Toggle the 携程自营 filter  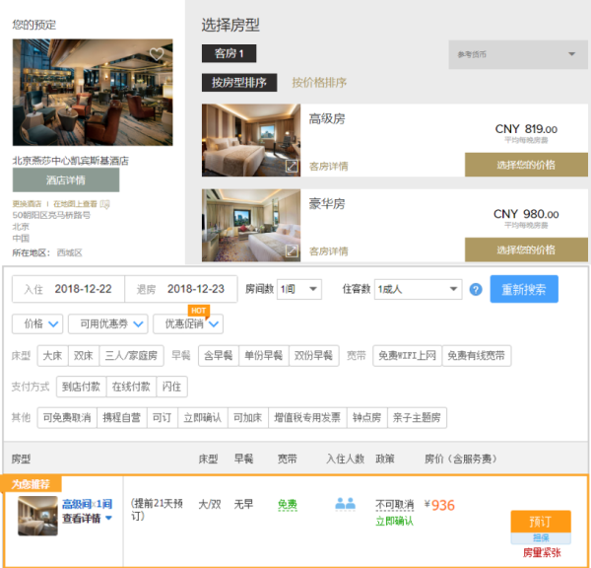coord(122,417)
